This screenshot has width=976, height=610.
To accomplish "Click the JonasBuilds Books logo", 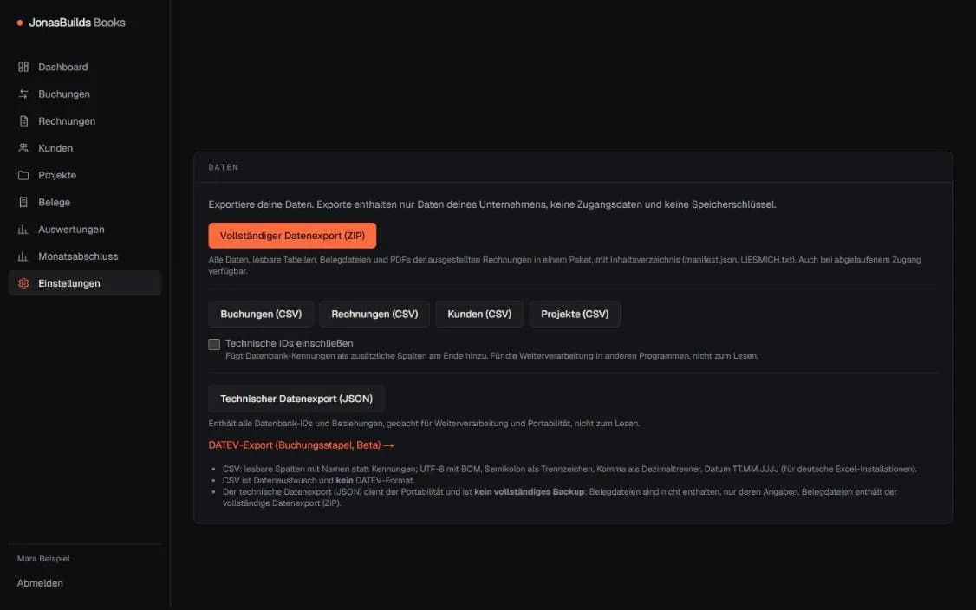I will click(x=71, y=23).
